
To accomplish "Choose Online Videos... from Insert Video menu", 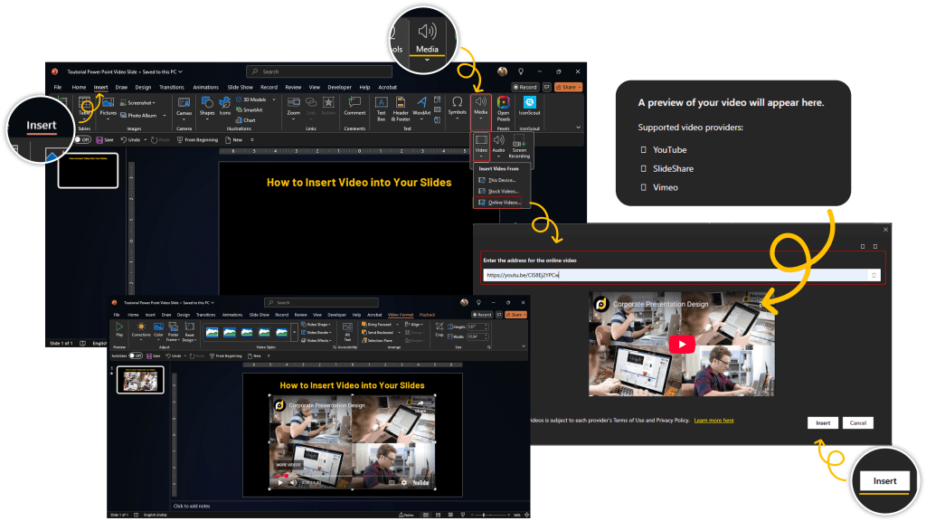I will click(504, 203).
